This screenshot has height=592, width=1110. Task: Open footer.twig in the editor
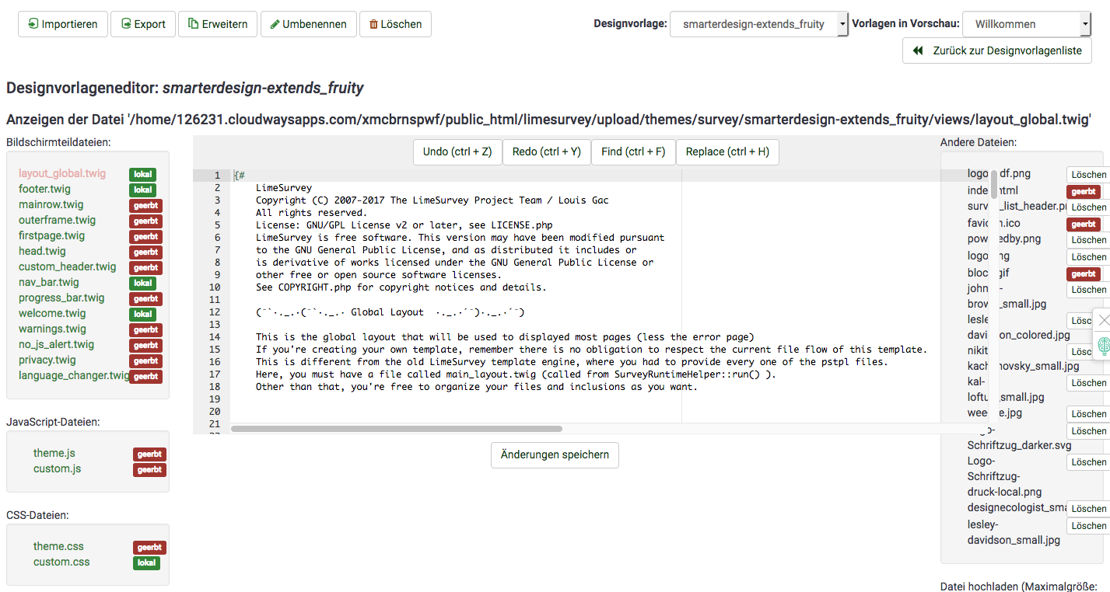[x=44, y=190]
